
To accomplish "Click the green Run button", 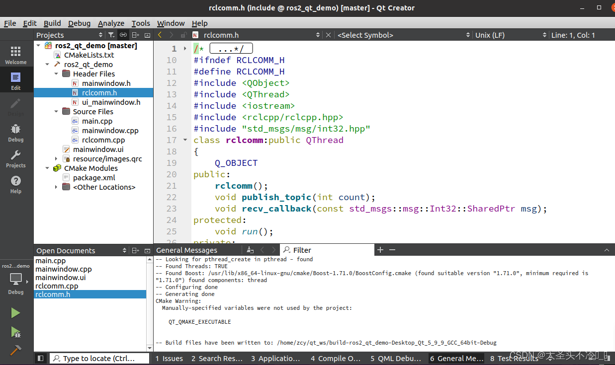I will click(16, 313).
